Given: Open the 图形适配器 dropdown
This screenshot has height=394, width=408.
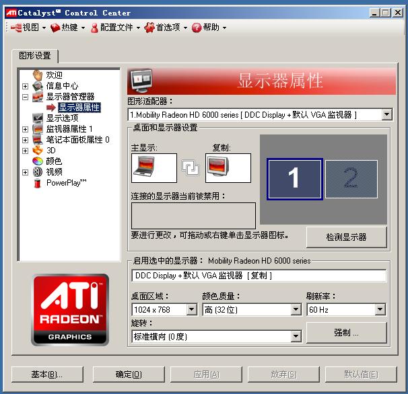Looking at the screenshot, I should tap(387, 114).
